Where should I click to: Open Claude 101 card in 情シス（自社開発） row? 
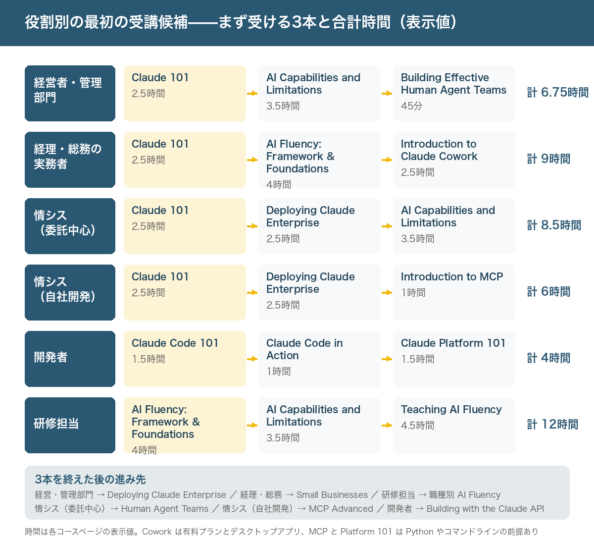pyautogui.click(x=185, y=292)
